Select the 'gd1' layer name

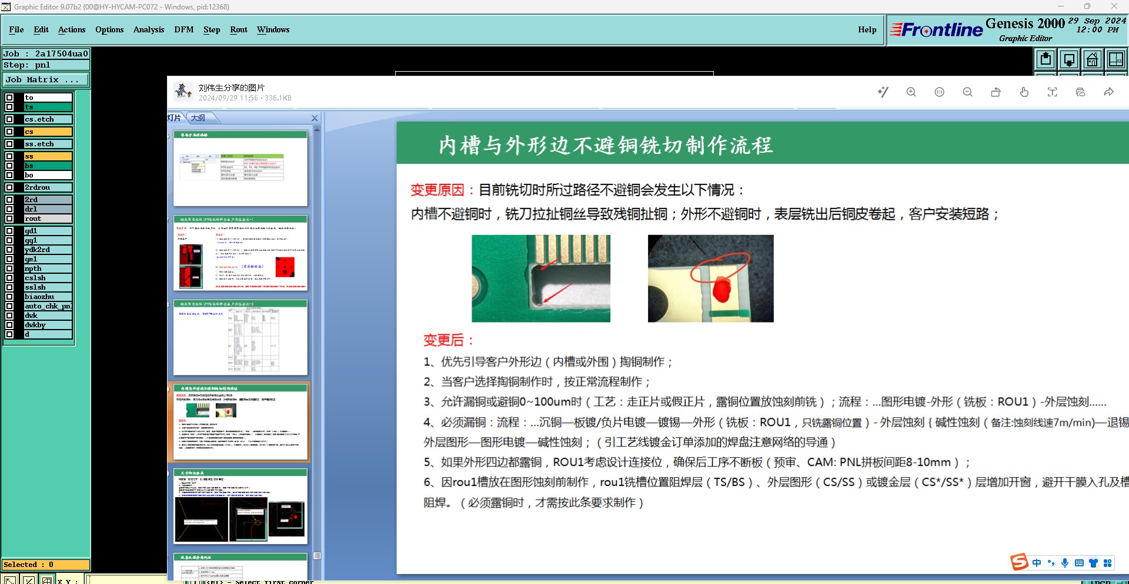(48, 231)
